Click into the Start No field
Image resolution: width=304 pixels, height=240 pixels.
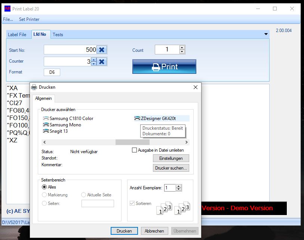pyautogui.click(x=70, y=50)
